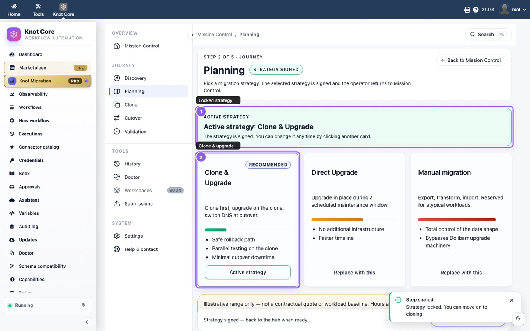Click the Mission Control home icon
The width and height of the screenshot is (530, 331).
(117, 46)
